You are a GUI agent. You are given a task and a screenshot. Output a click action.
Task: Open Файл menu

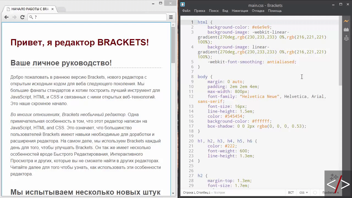pos(186,11)
